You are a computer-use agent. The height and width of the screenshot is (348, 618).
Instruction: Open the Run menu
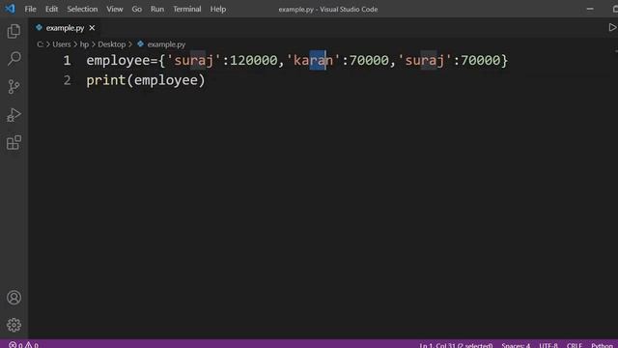point(157,9)
